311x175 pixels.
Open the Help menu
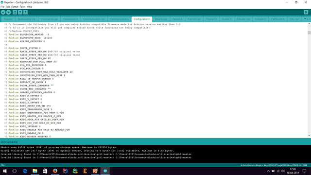29,7
